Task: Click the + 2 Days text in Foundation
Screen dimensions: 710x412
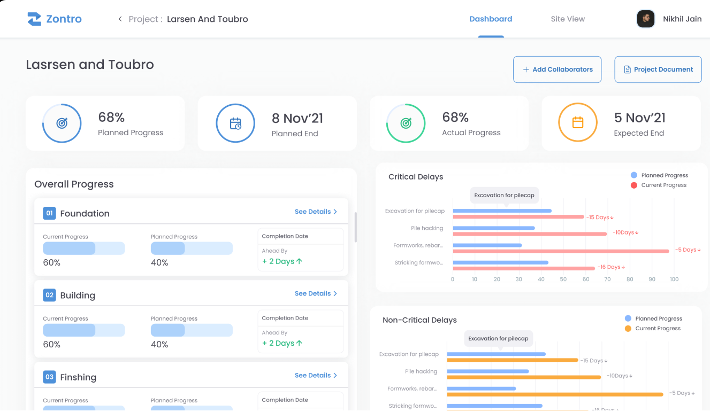Action: (x=278, y=261)
